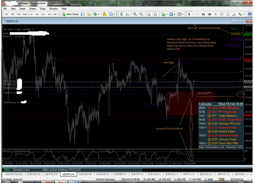Viewport: 255px width, 183px height.
Task: Open the New Order dialog
Action: pos(71,14)
